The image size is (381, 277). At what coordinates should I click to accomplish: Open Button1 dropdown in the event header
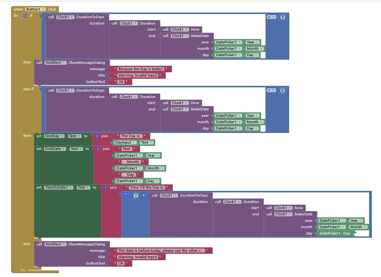pyautogui.click(x=43, y=9)
